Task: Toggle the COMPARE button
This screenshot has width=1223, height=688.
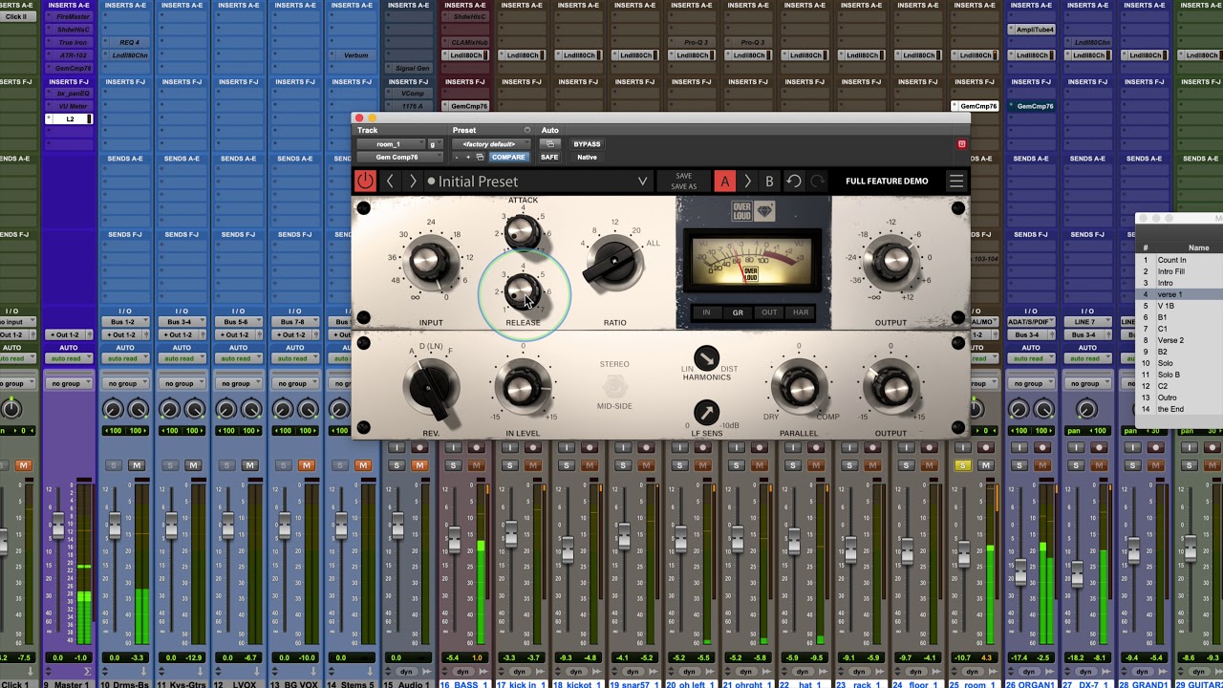Action: [x=508, y=157]
